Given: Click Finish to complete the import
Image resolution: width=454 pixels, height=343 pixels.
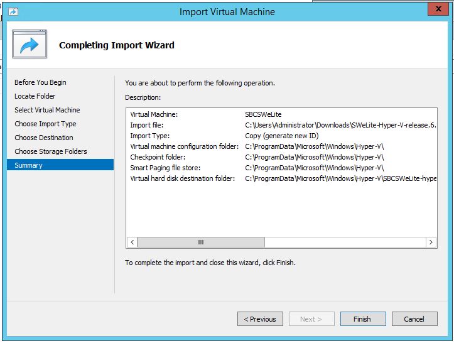Looking at the screenshot, I should (362, 319).
